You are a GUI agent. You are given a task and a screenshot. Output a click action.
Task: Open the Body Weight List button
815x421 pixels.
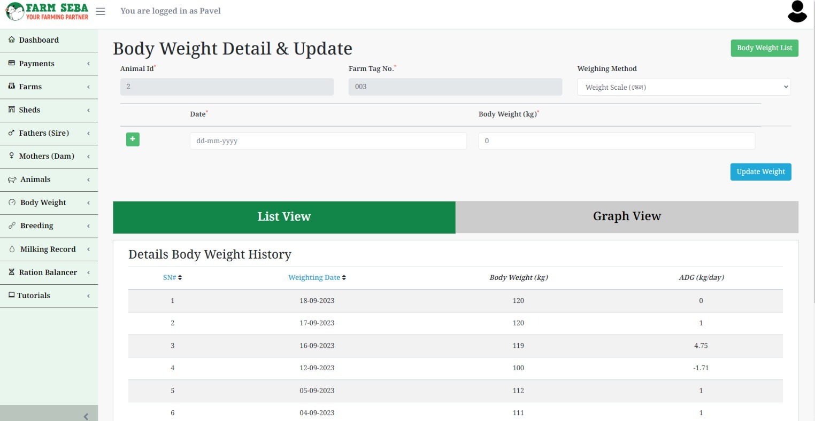[764, 48]
